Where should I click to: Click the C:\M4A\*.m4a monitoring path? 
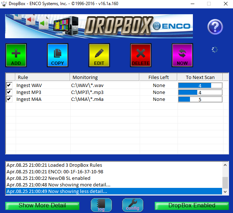pos(87,99)
